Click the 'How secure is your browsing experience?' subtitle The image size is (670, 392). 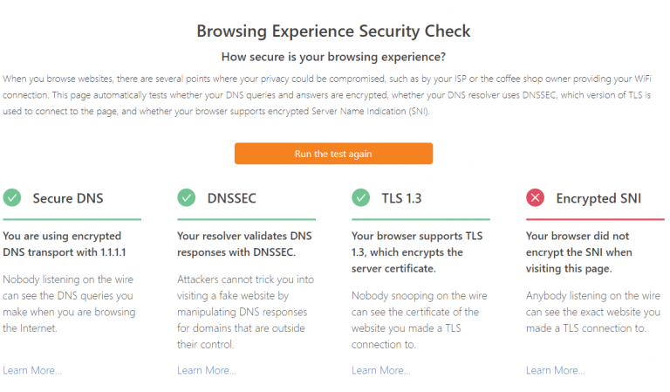(x=333, y=58)
